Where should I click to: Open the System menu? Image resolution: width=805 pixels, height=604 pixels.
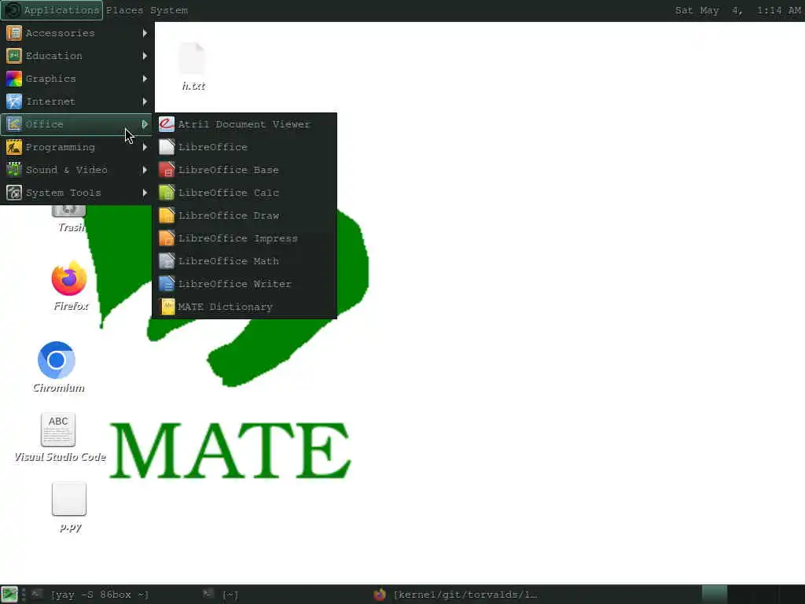[x=169, y=10]
